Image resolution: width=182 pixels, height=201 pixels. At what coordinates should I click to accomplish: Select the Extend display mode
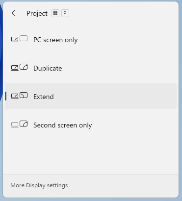point(91,96)
